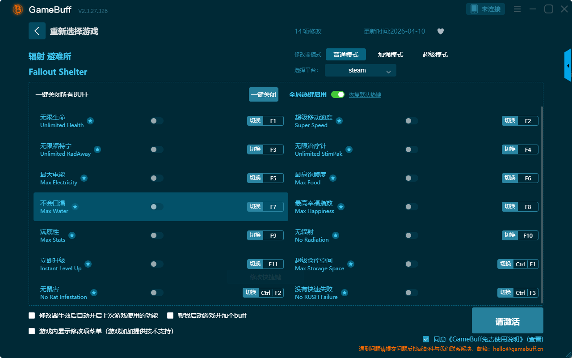Click the GameBuff logo icon

(x=18, y=9)
